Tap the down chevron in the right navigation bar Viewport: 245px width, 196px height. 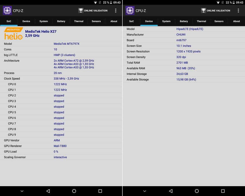coord(145,191)
